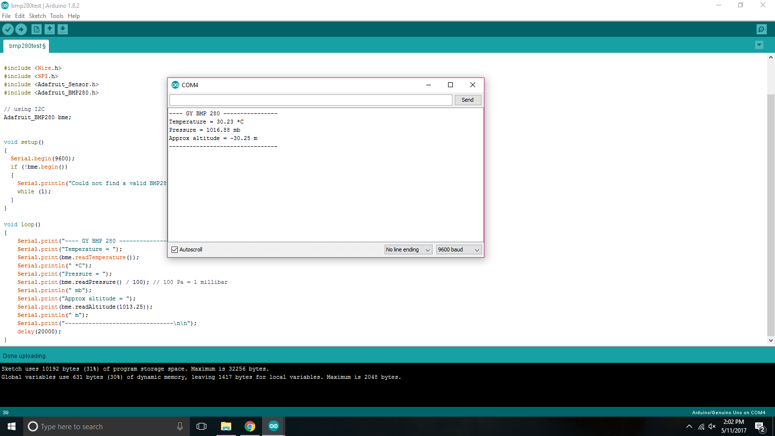Toggle the Autoscroll checkbox
Screen dimensions: 775x436
click(x=175, y=249)
